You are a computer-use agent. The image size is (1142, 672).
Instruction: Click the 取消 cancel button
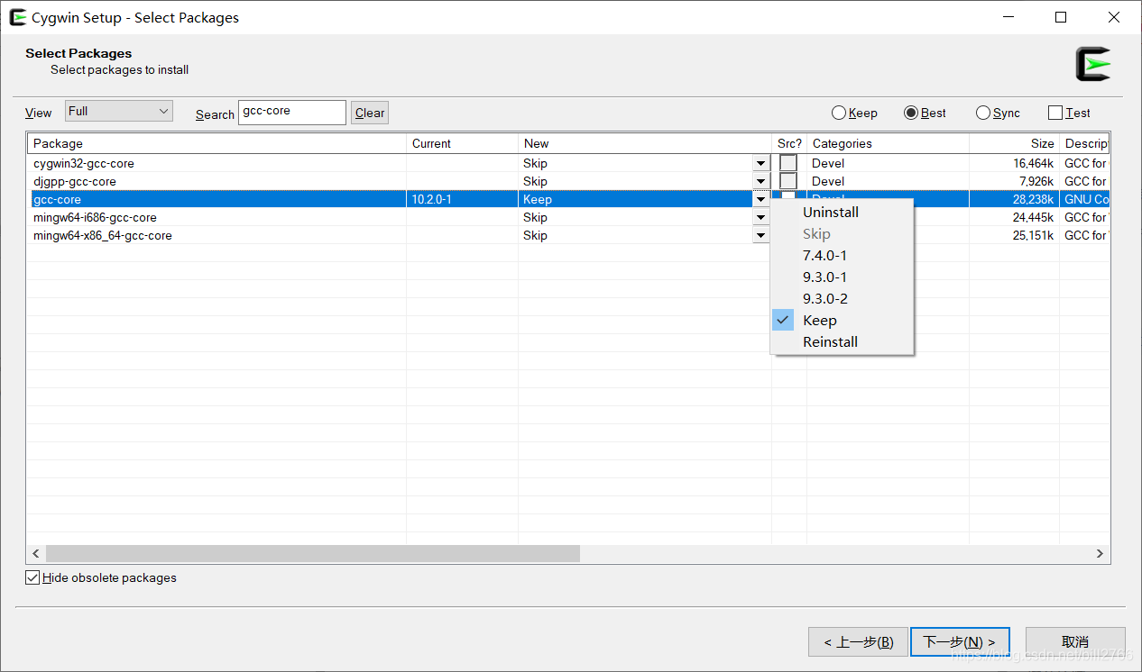click(1075, 641)
